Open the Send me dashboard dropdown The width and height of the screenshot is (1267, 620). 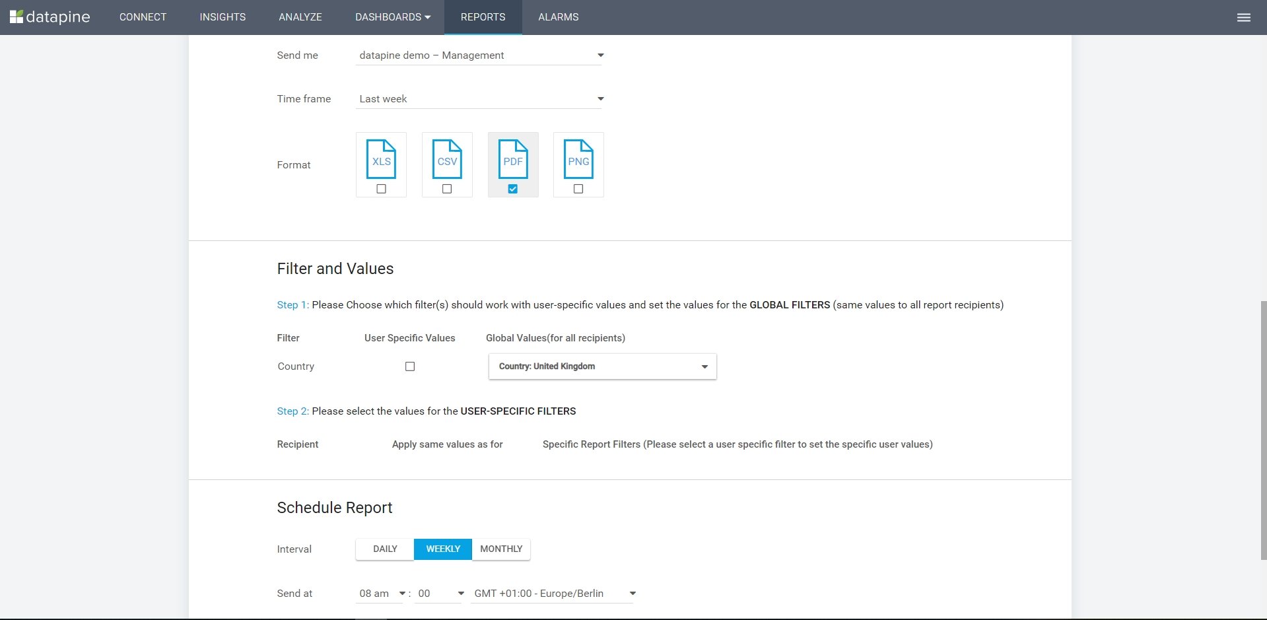(479, 55)
